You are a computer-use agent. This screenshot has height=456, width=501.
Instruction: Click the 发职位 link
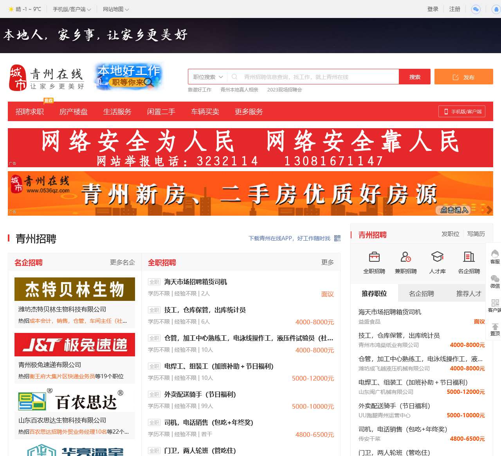[451, 234]
